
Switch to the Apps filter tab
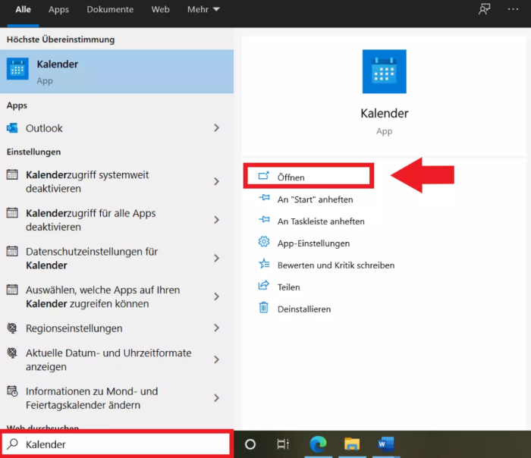58,10
